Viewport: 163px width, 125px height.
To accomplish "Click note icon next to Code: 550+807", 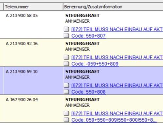I will point(67,35).
